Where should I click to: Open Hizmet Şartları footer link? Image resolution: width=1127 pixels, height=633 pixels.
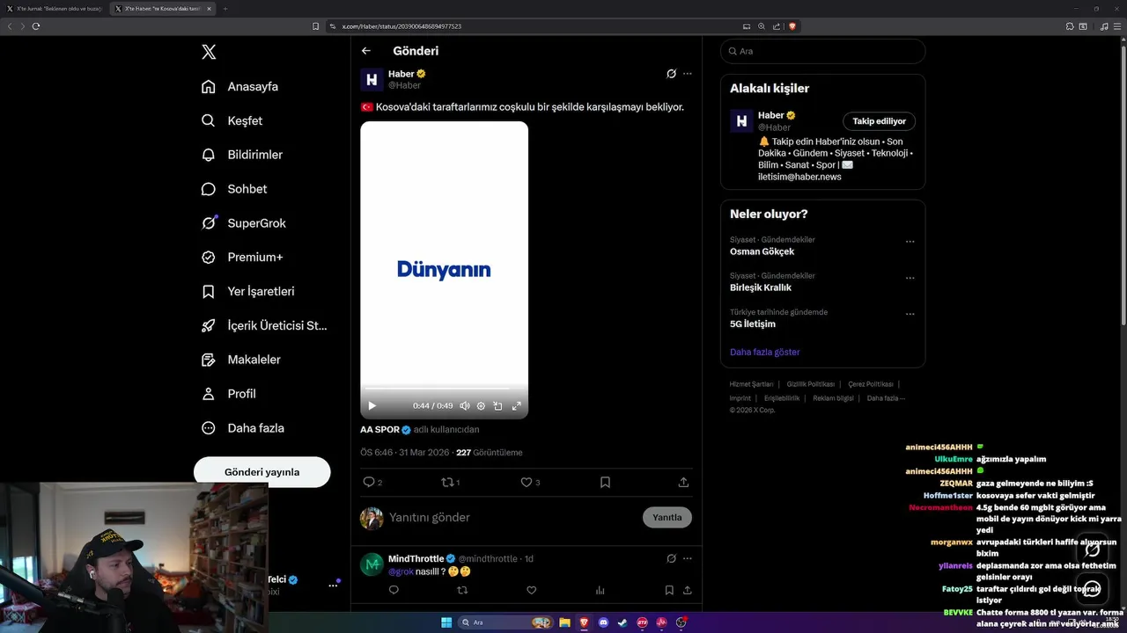pos(751,384)
